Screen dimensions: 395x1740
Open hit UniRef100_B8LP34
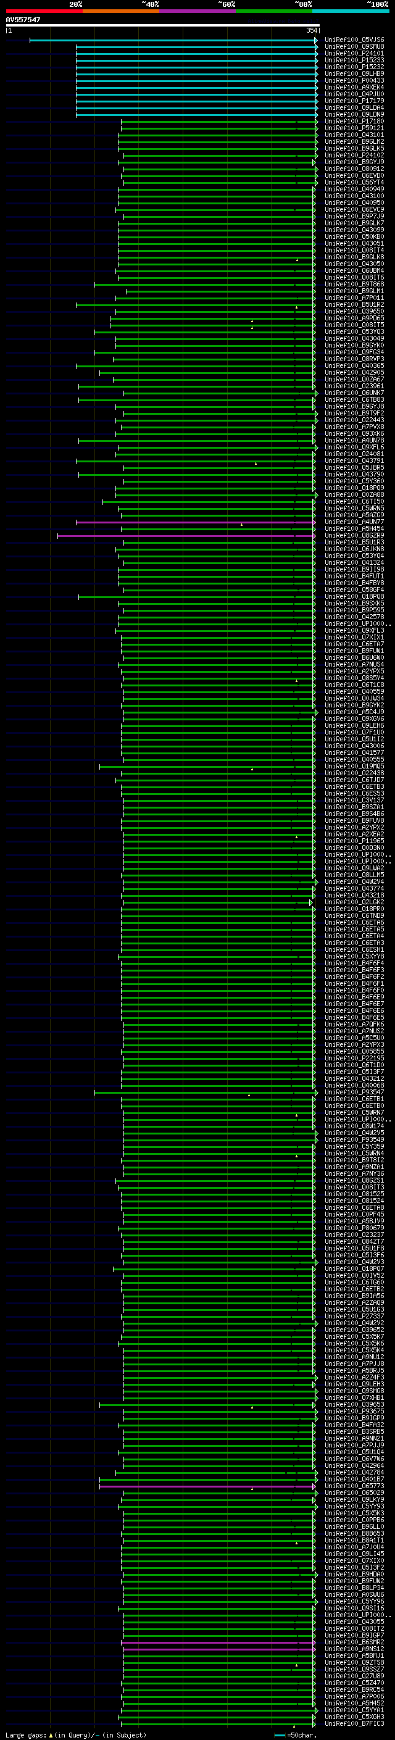coord(354,1588)
